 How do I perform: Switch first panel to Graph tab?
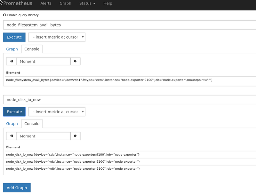(x=12, y=49)
